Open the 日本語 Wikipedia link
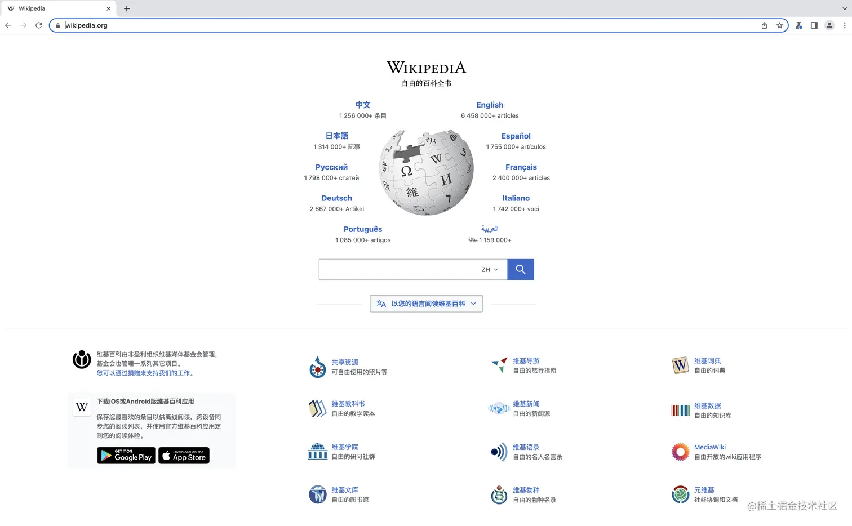This screenshot has height=526, width=852. pos(337,136)
